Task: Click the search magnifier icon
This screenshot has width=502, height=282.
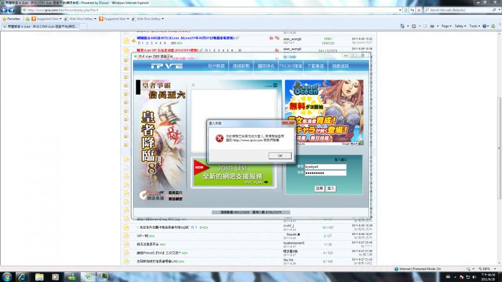Action: pos(493,10)
